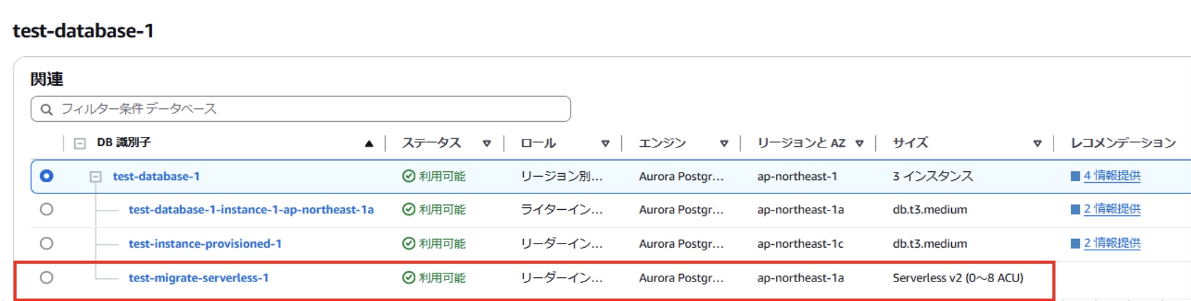Open 2 情報提供 link for test-instance-provisioned-1
1191x301 pixels.
(1112, 243)
